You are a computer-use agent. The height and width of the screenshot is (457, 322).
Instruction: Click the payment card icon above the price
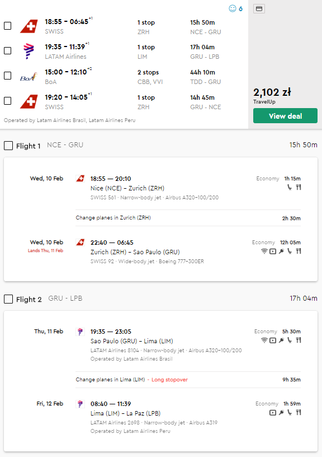[259, 9]
